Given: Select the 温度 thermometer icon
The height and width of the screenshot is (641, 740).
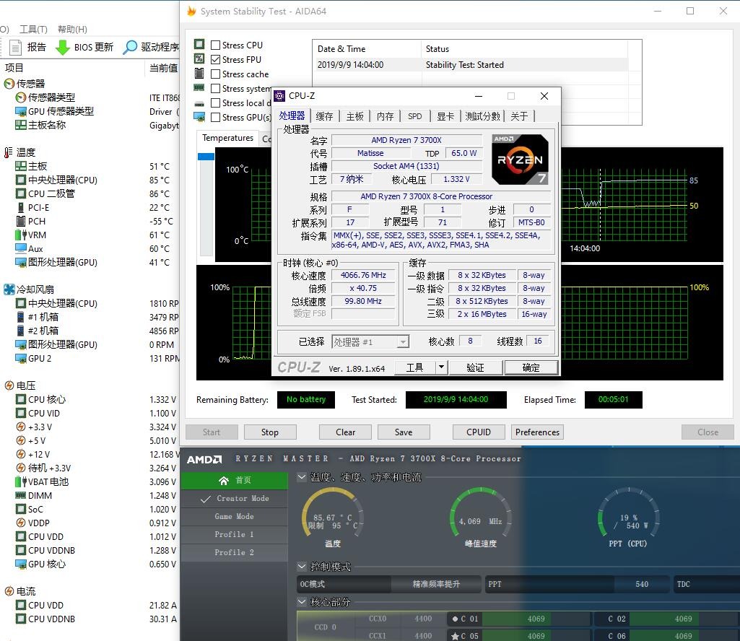Looking at the screenshot, I should pos(9,152).
